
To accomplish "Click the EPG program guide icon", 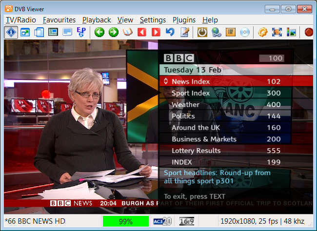I will (81, 32).
